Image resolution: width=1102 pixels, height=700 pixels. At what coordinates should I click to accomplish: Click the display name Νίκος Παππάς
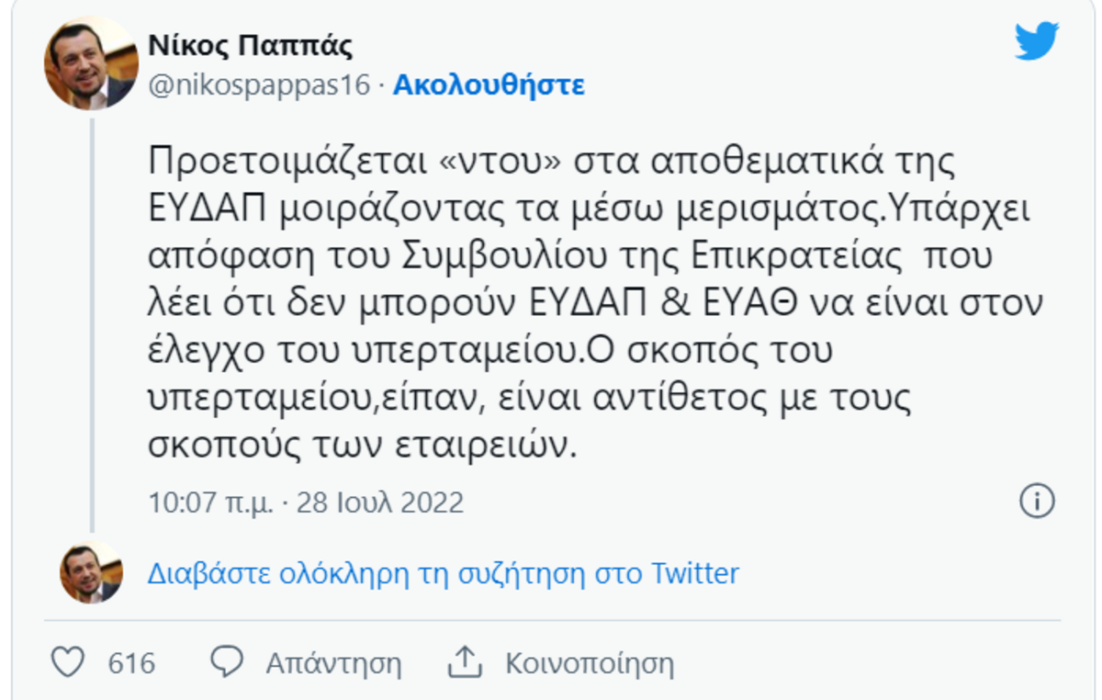pyautogui.click(x=250, y=46)
